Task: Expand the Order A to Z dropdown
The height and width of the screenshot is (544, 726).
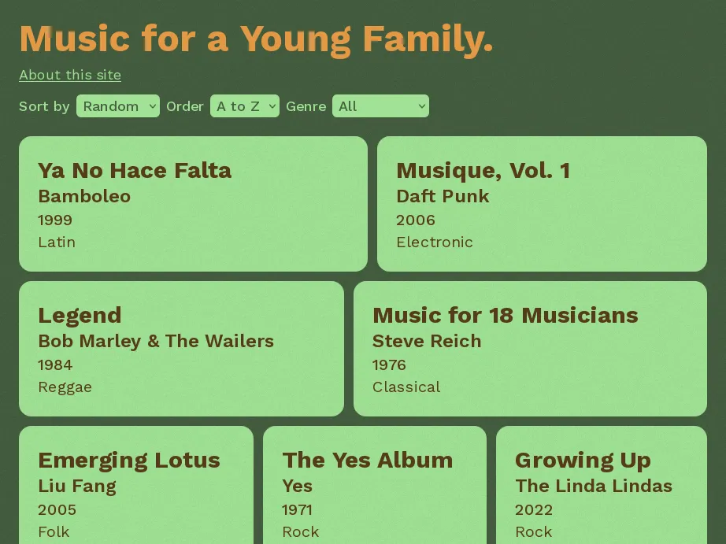Action: coord(244,106)
